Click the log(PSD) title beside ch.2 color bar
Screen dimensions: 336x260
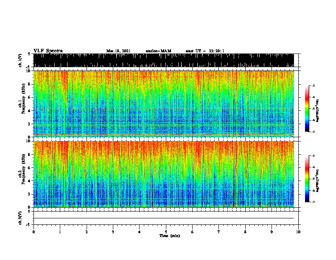pyautogui.click(x=318, y=181)
